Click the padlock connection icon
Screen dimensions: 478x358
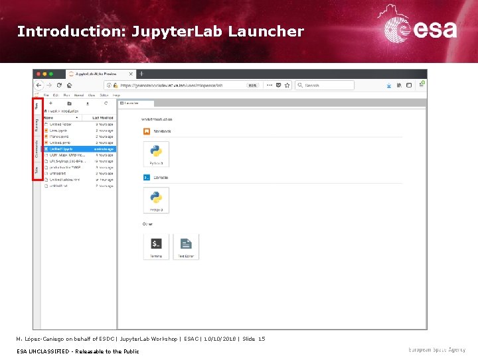[x=116, y=86]
